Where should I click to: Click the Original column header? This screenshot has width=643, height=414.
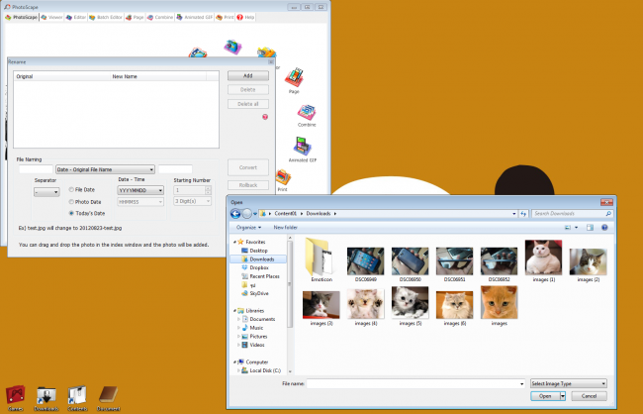[x=62, y=76]
